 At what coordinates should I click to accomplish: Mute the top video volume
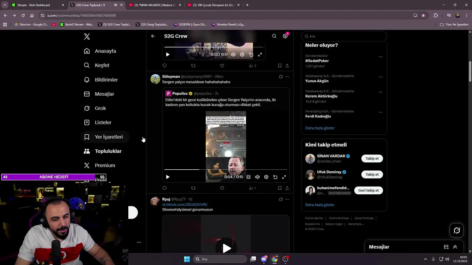coord(233,54)
